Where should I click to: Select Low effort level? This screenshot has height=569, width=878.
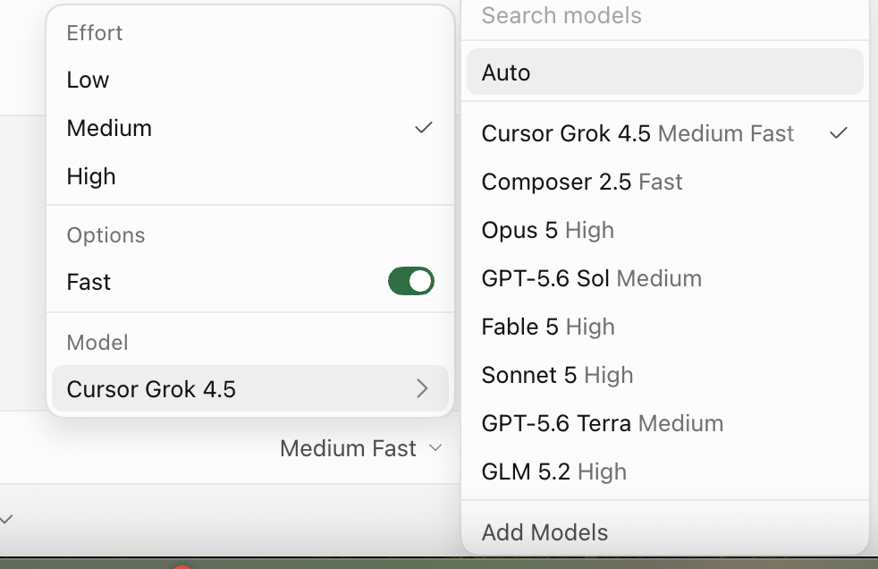tap(249, 80)
